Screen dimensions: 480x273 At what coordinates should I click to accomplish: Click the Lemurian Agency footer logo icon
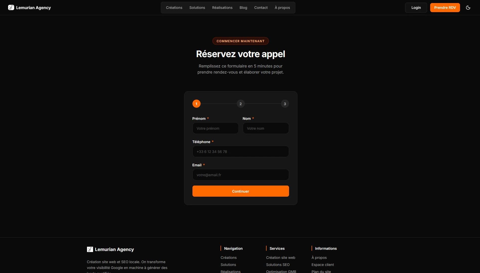tap(90, 249)
